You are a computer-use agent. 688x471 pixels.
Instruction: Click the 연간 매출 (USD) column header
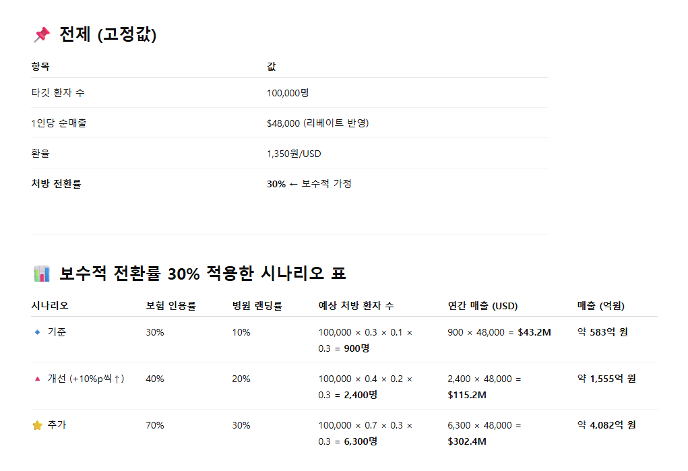click(482, 305)
